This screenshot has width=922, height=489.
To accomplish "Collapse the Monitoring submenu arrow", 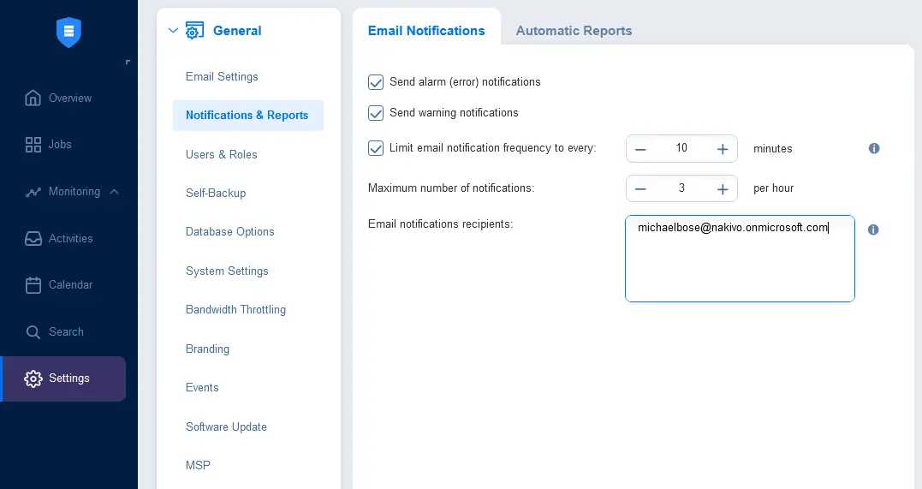I will [114, 191].
